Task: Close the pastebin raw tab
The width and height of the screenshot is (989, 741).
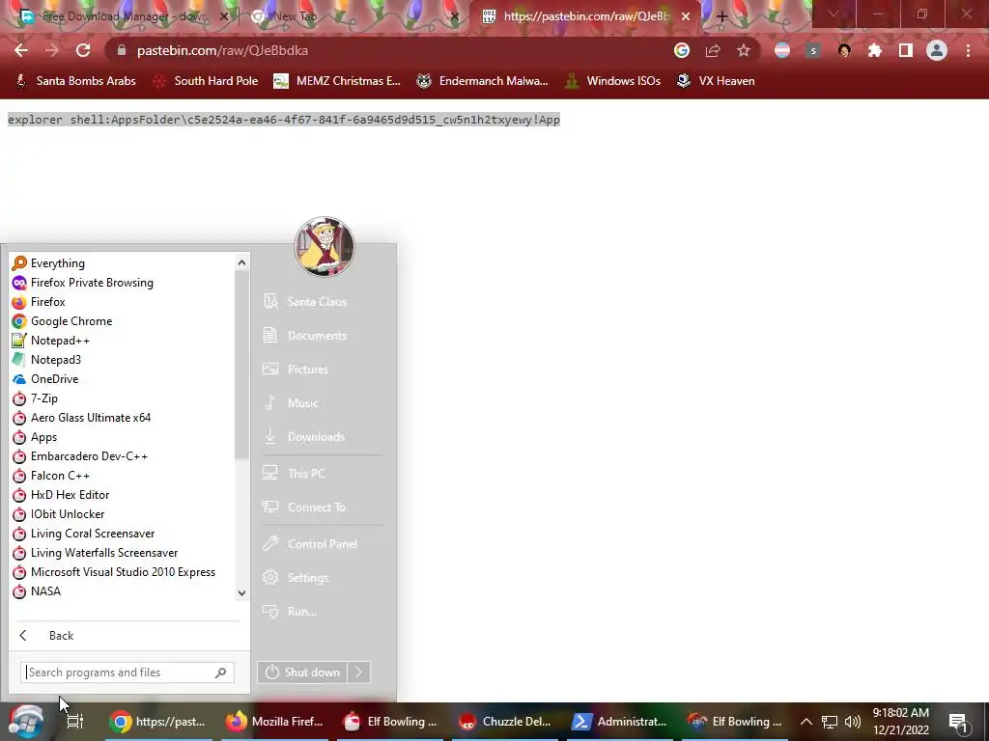Action: click(x=686, y=16)
